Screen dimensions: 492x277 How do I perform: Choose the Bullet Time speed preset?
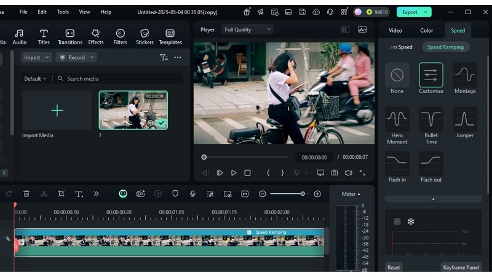[x=430, y=119]
